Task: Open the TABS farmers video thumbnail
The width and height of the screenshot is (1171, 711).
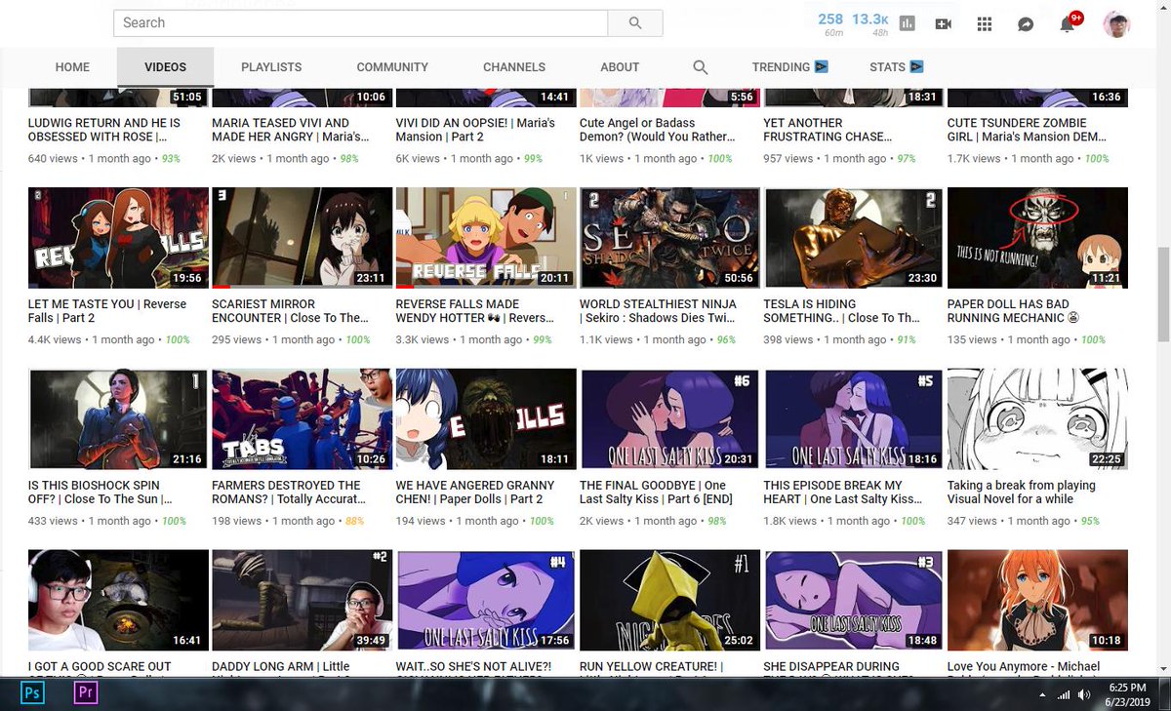Action: [302, 419]
